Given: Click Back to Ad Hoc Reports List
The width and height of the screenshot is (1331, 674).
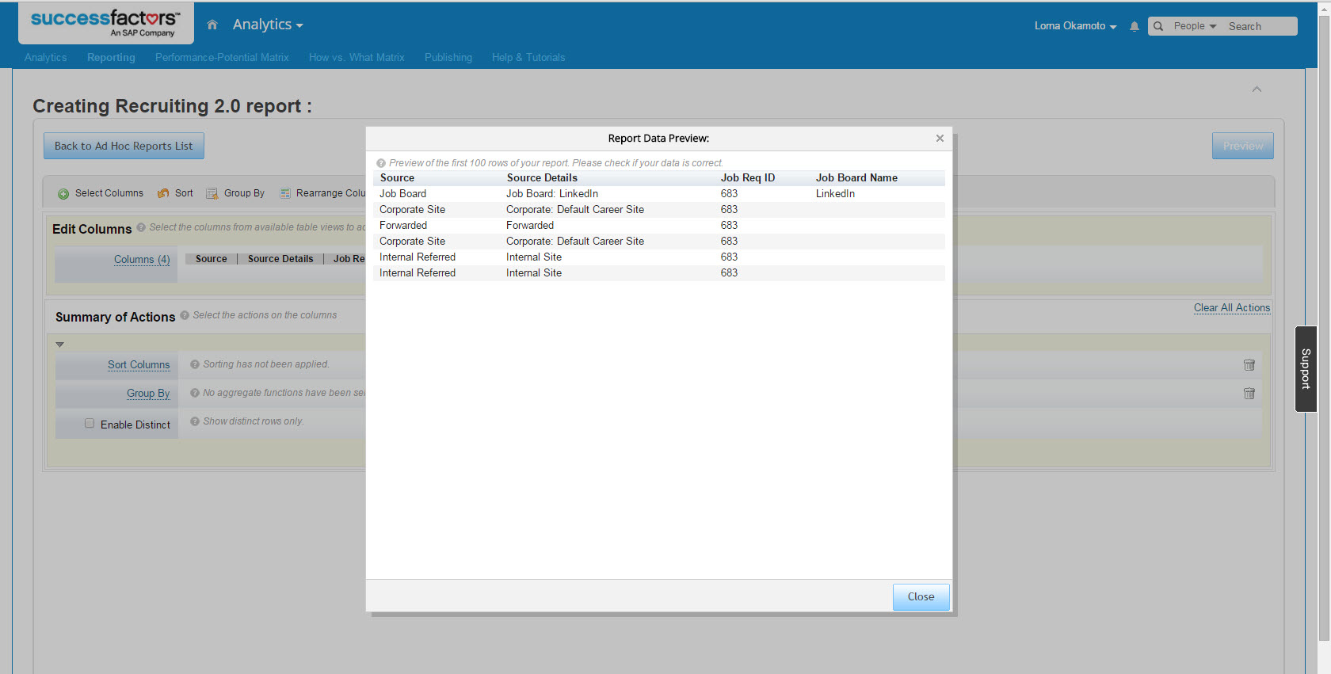Looking at the screenshot, I should pyautogui.click(x=124, y=146).
